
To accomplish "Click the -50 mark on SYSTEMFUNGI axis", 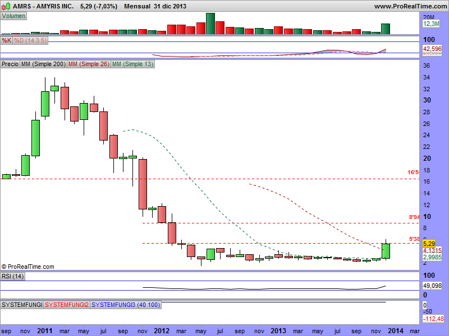I will click(x=427, y=311).
